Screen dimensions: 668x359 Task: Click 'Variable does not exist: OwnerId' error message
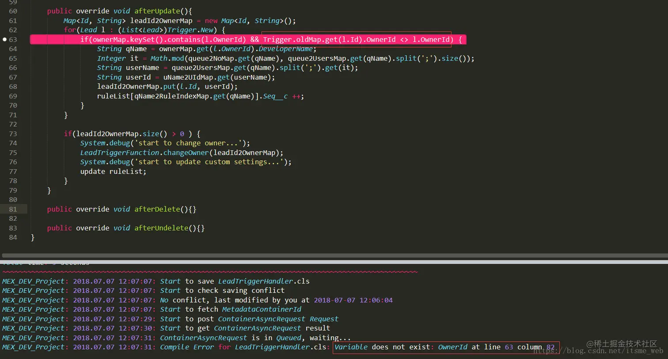pos(401,347)
